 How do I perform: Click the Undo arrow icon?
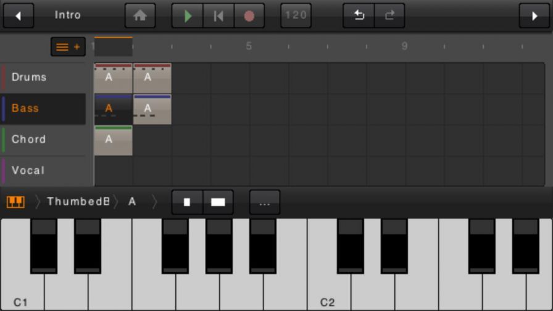point(359,16)
